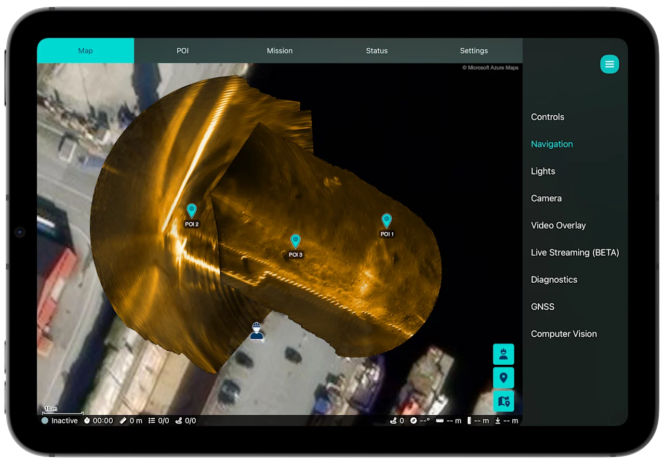Viewport: 665px width, 464px height.
Task: Open the Status tab
Action: tap(377, 51)
